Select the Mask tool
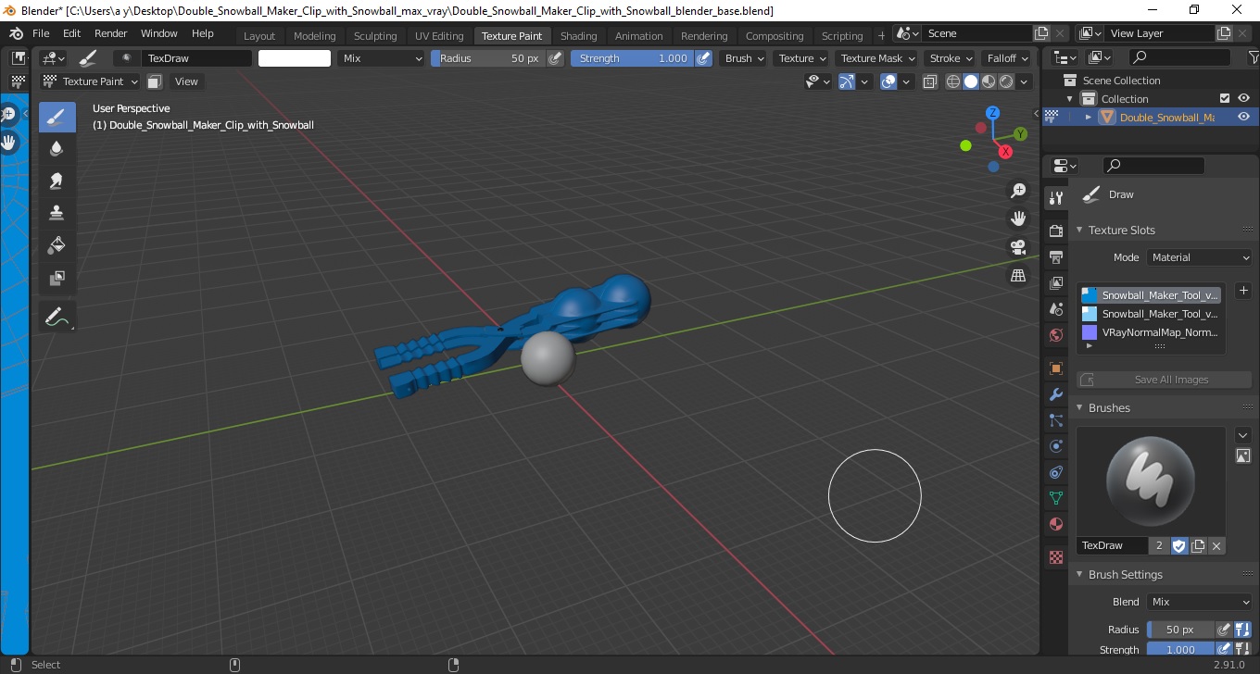 coord(57,277)
